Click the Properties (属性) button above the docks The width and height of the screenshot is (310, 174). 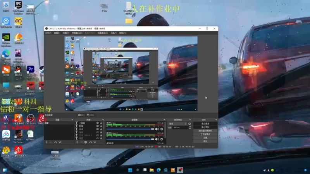coord(81,115)
